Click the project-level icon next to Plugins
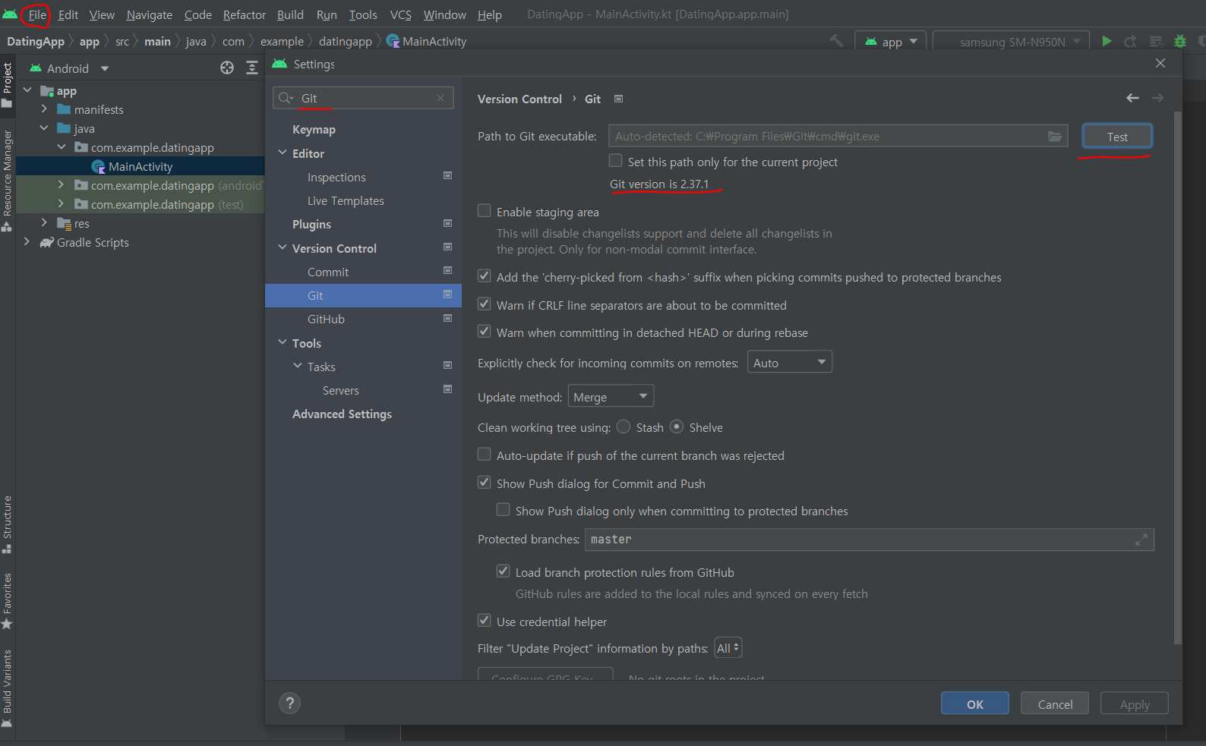The image size is (1206, 746). pyautogui.click(x=448, y=224)
